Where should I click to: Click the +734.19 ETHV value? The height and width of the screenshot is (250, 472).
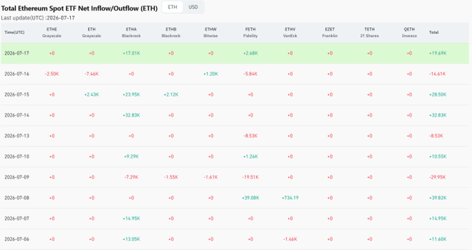[x=290, y=198]
